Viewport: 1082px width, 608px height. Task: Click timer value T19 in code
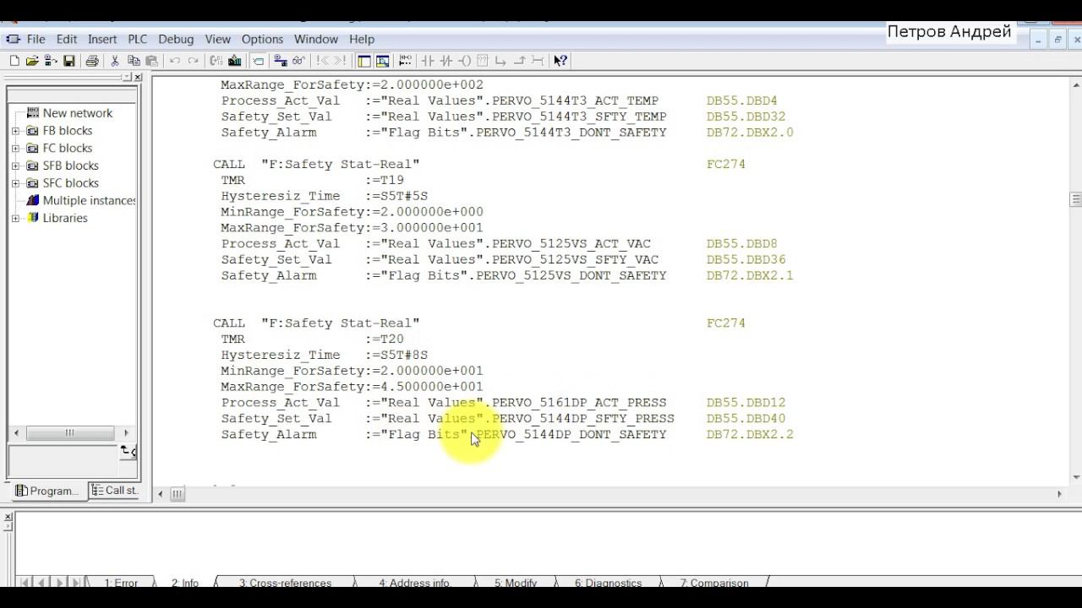tap(392, 180)
